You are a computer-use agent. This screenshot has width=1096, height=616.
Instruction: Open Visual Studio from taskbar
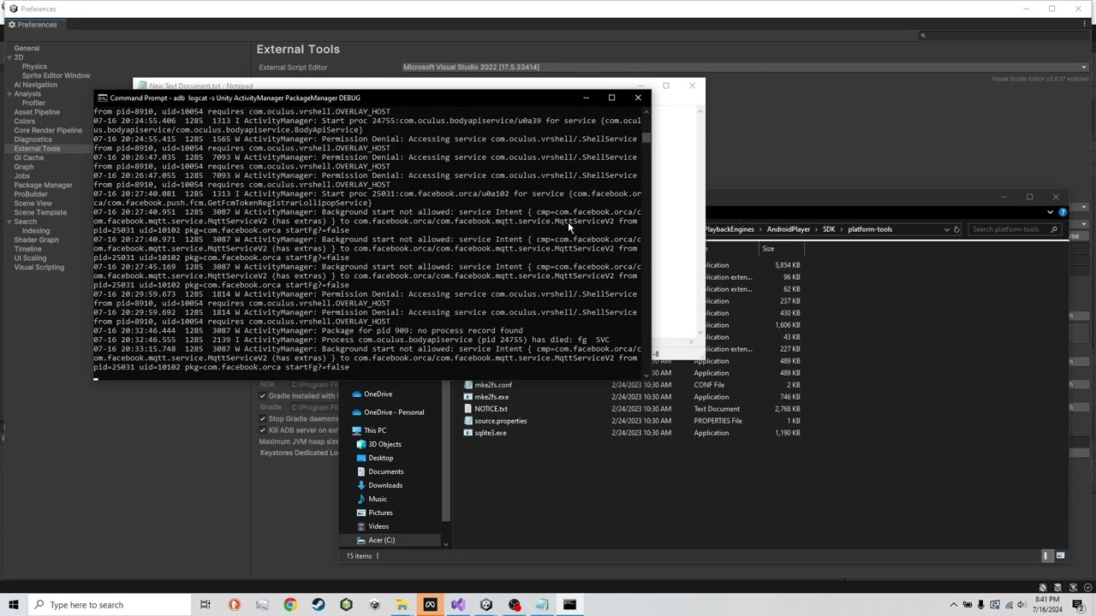pos(458,605)
